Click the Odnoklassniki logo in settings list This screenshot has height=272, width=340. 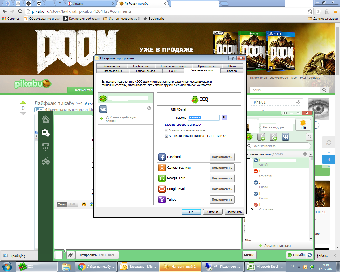point(162,168)
